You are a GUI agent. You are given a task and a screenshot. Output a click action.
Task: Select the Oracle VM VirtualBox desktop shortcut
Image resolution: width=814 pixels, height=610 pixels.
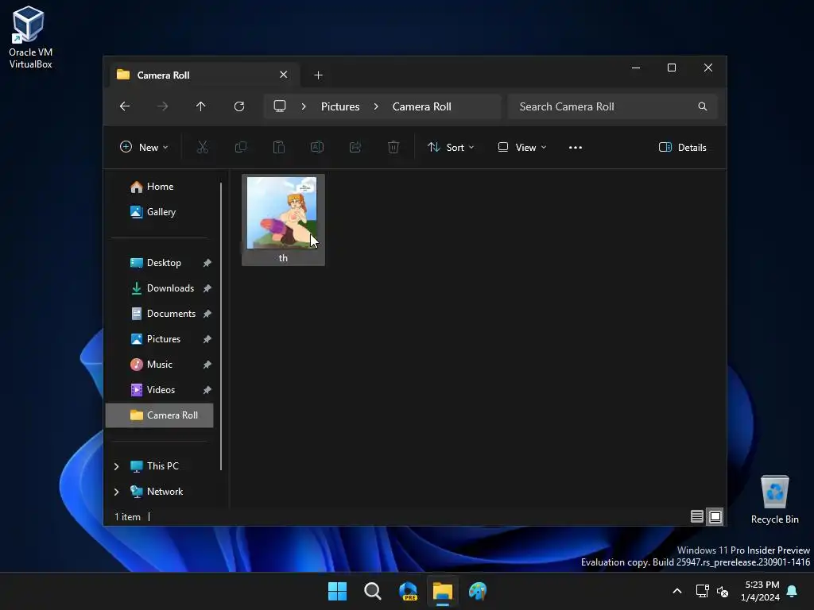[x=30, y=37]
